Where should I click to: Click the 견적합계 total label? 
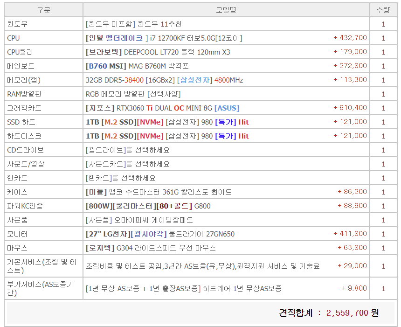pyautogui.click(x=296, y=313)
